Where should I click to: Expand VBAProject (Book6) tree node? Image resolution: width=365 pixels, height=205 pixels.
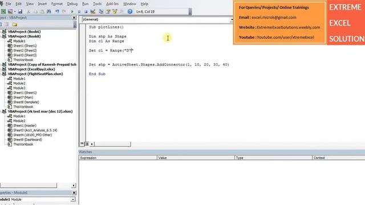pos(1,32)
